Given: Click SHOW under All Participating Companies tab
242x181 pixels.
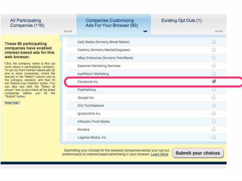Looking at the screenshot, I should 68,31.
